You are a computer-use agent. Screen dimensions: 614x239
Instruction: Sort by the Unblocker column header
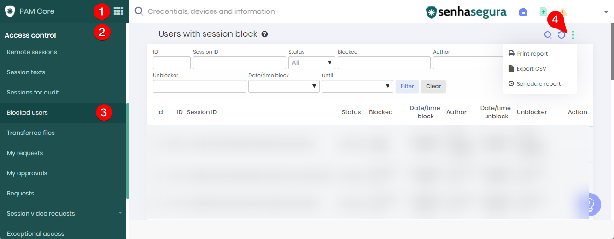coord(532,112)
